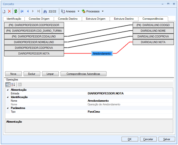Collapse the Alimentação property group
The height and width of the screenshot is (145, 178).
8,90
